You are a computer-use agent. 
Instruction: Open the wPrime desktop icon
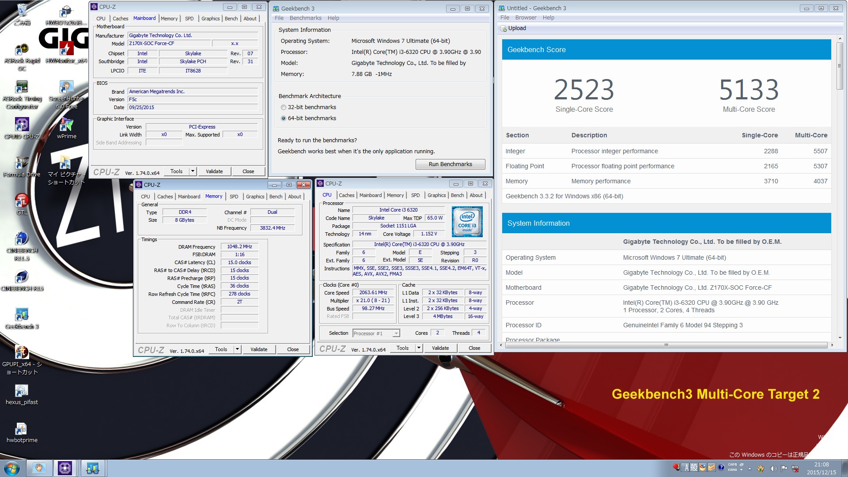coord(66,129)
